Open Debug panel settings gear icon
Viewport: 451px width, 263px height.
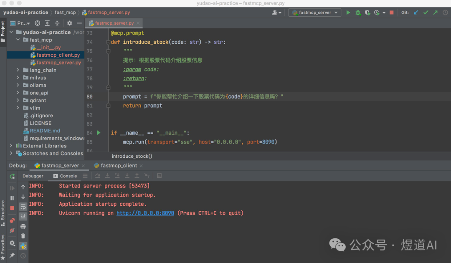pos(12,243)
